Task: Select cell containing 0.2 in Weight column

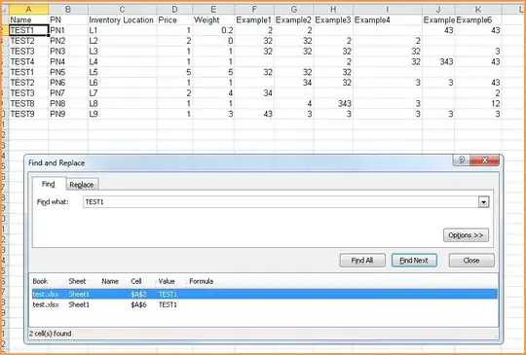Action: 213,30
